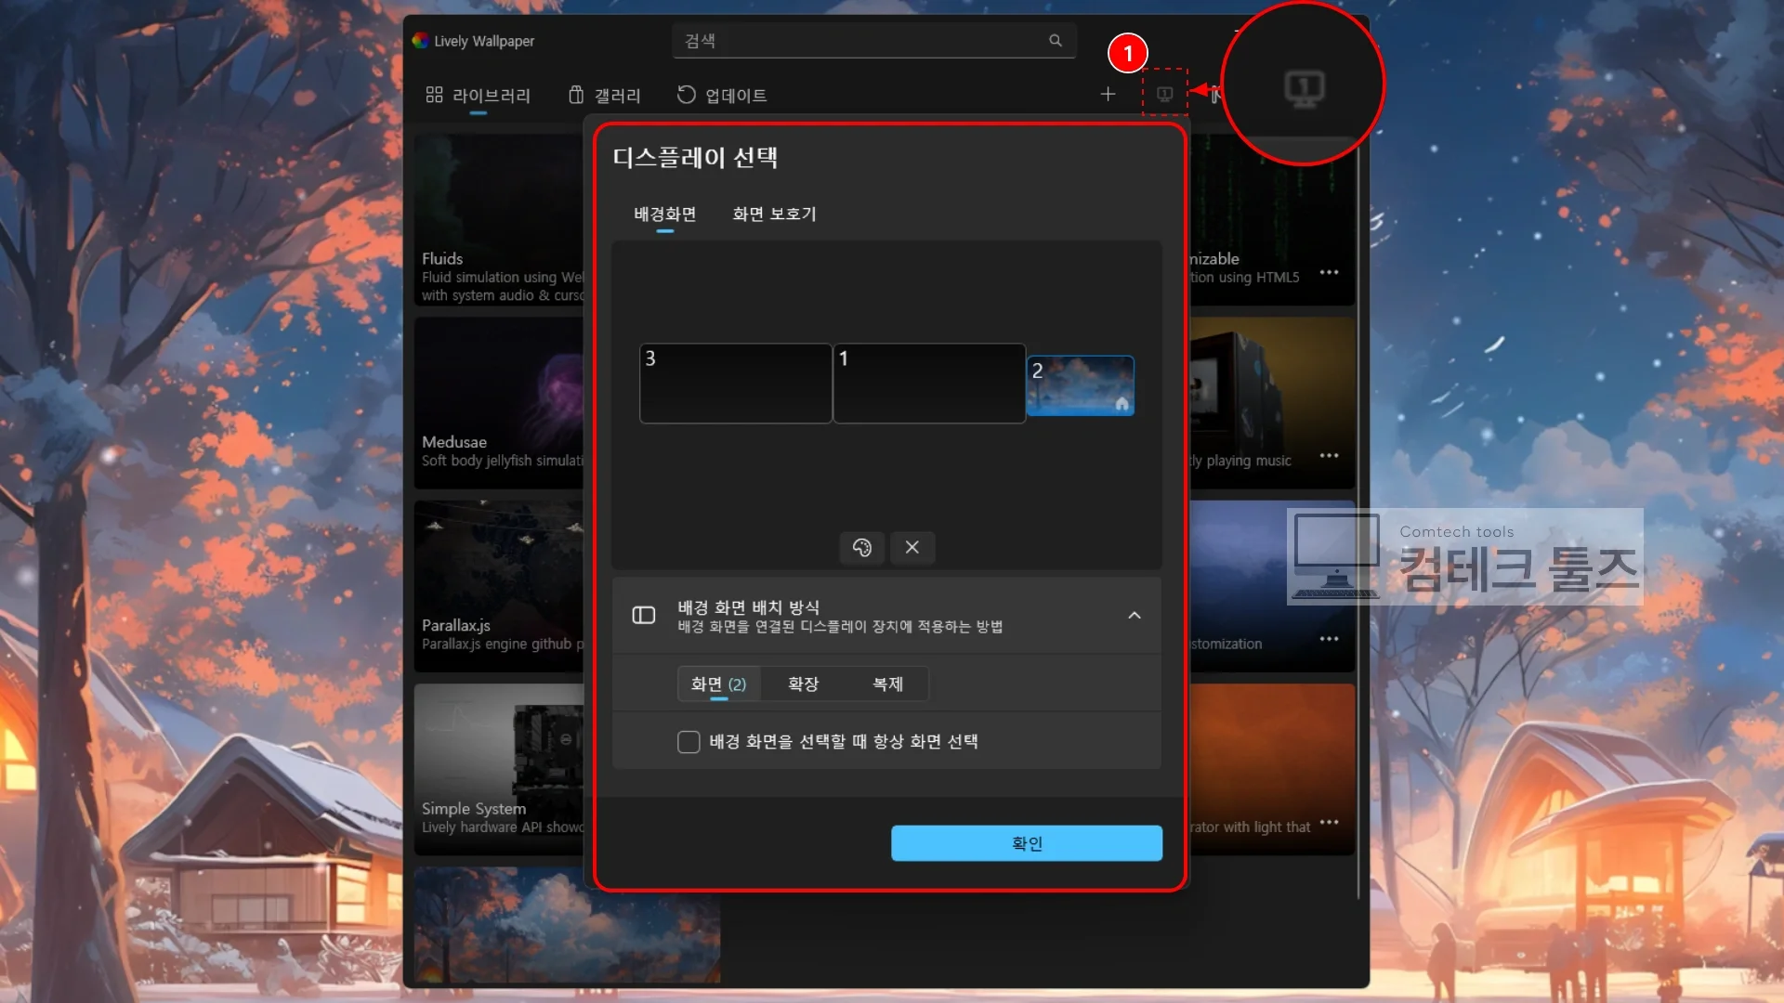Click the Lively Wallpaper app logo
The image size is (1784, 1003).
coord(420,40)
